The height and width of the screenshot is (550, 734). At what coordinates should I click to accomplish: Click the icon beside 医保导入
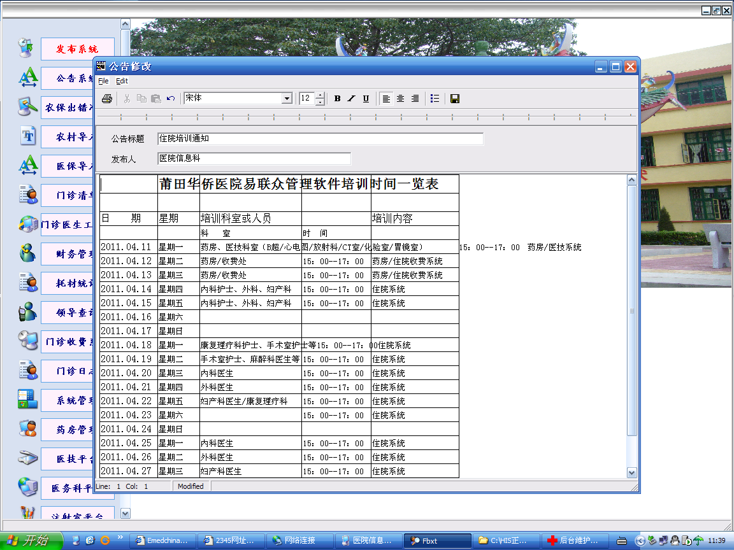click(x=28, y=165)
